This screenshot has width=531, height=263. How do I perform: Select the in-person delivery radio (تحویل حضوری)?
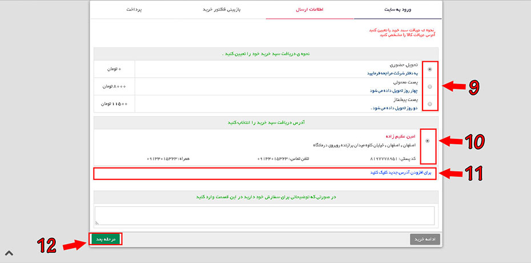[429, 69]
